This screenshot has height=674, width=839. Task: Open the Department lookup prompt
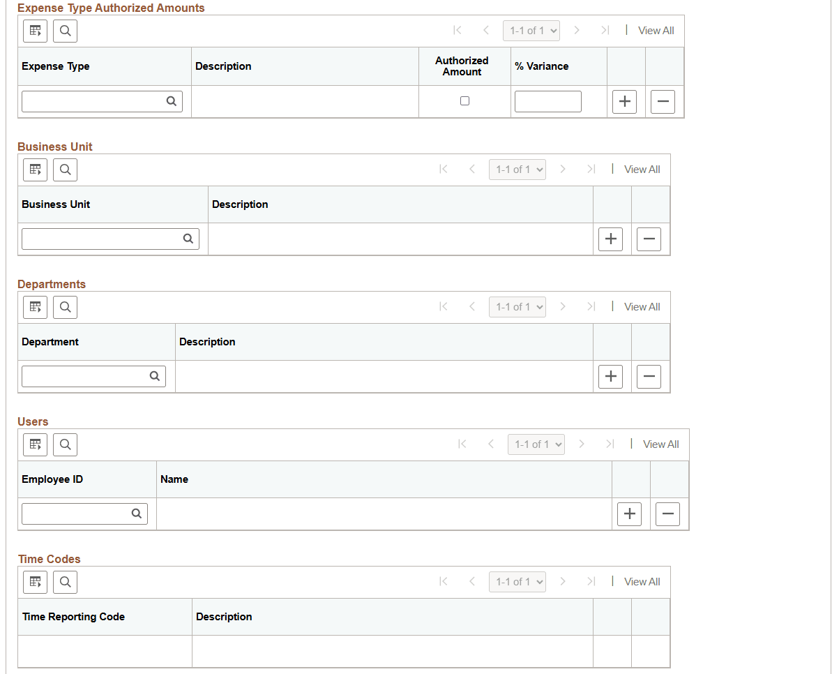(x=154, y=376)
